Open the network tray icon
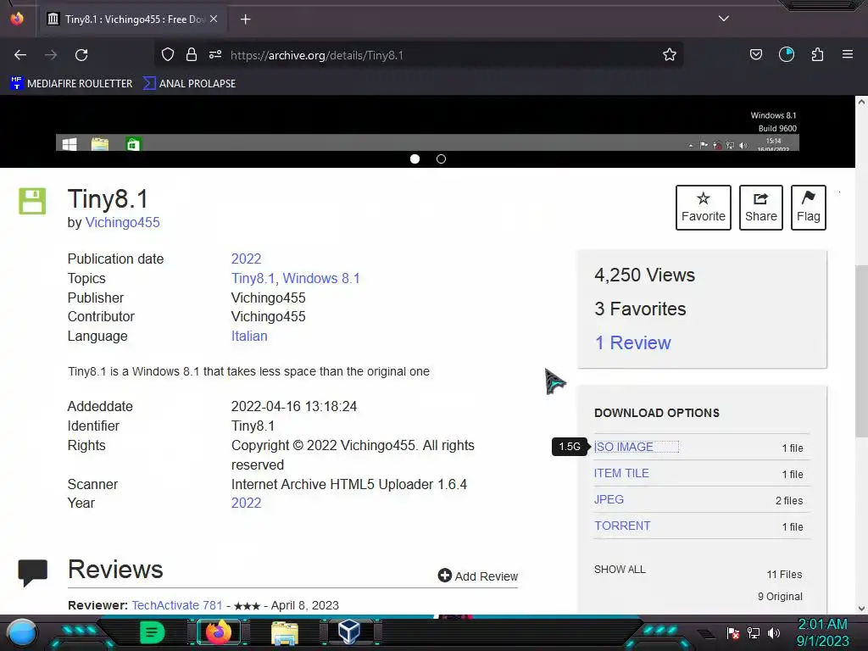The height and width of the screenshot is (651, 868). pyautogui.click(x=754, y=633)
